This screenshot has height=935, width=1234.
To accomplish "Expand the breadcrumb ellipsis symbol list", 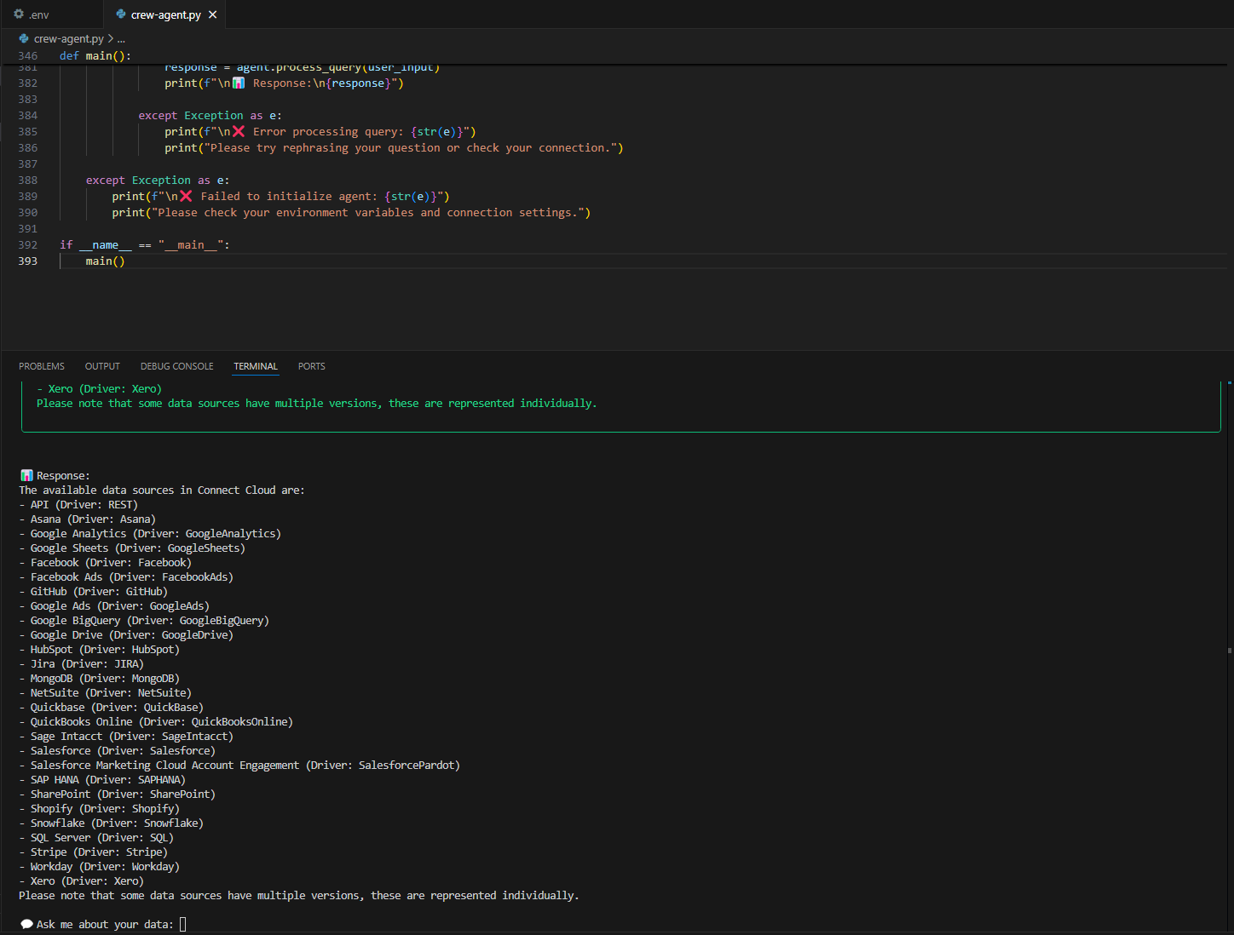I will tap(121, 38).
